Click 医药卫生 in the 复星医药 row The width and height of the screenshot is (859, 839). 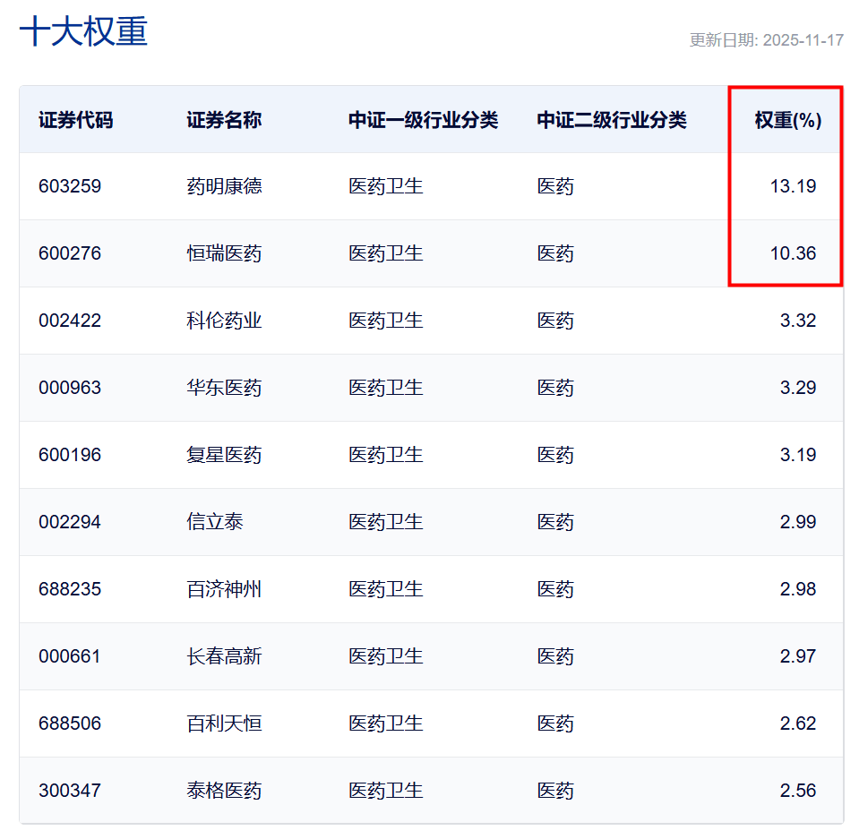[386, 455]
